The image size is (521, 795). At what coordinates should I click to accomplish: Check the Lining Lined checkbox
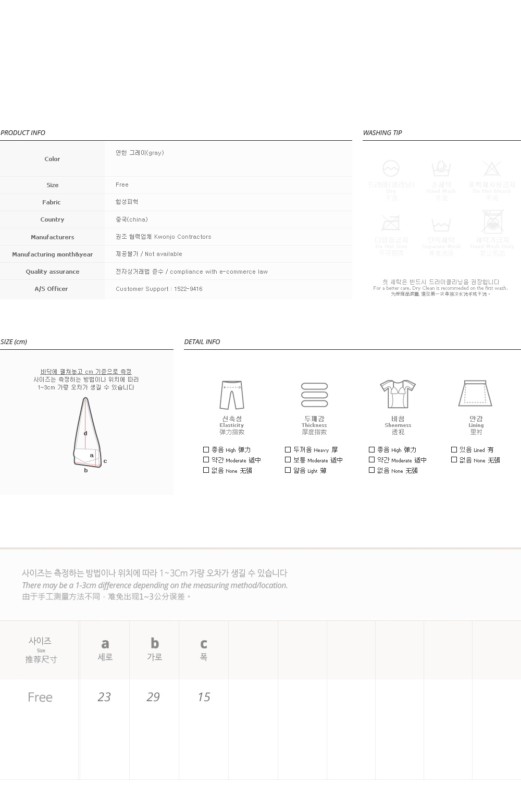click(454, 449)
